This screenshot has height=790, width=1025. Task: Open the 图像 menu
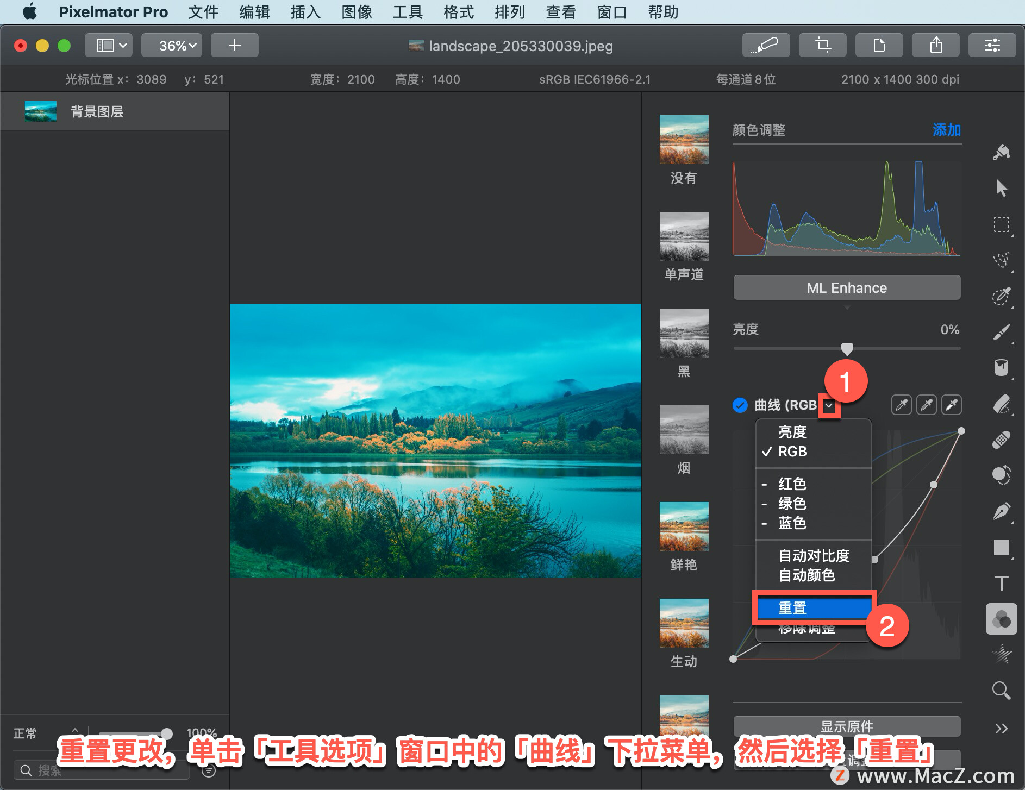(357, 12)
